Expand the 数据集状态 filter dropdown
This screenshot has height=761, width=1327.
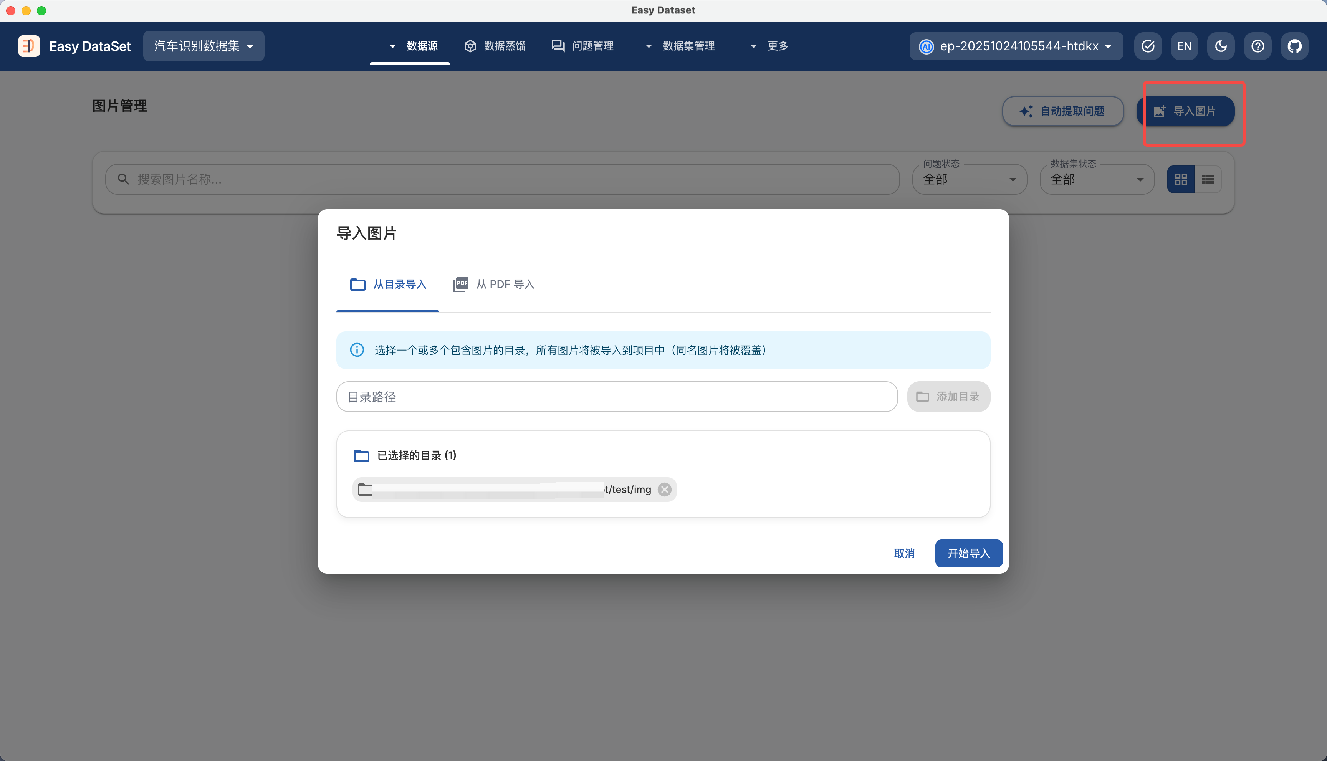click(1097, 179)
